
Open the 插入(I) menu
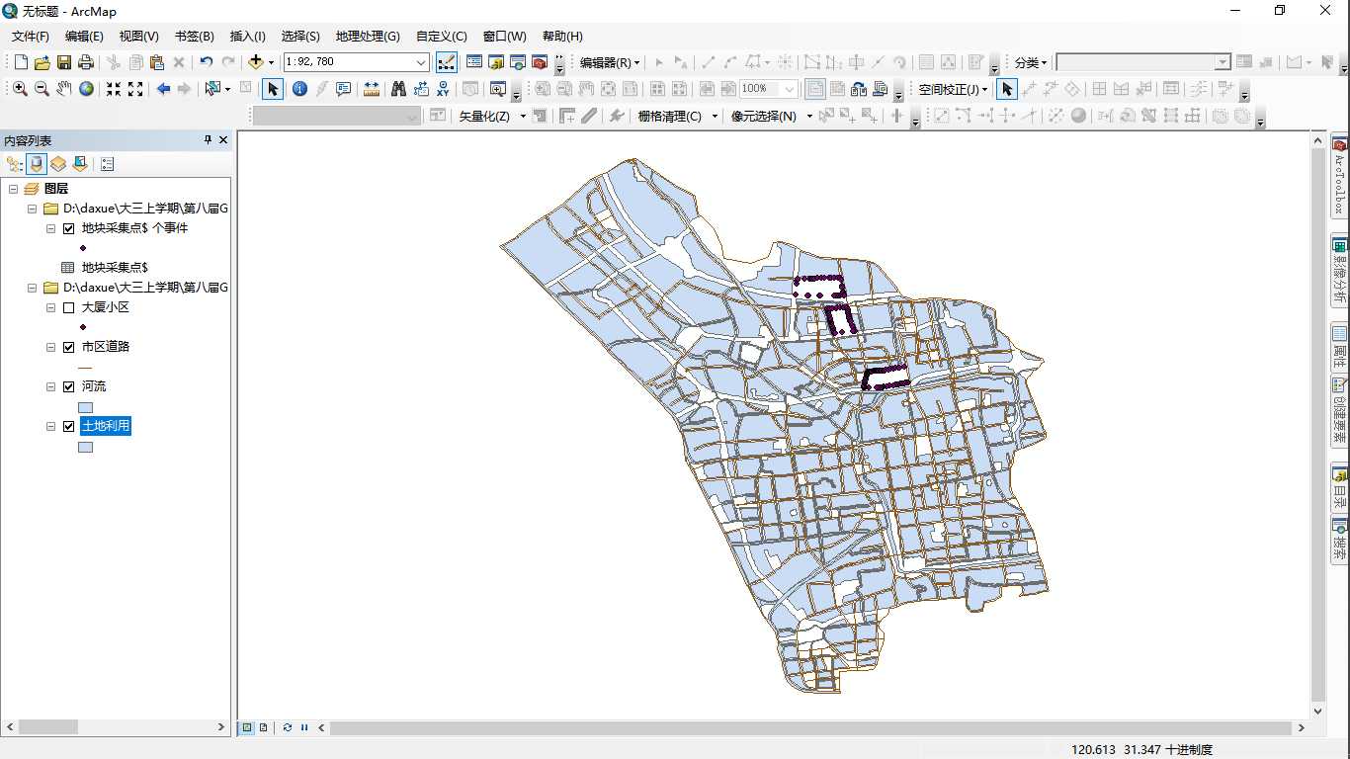(x=247, y=37)
